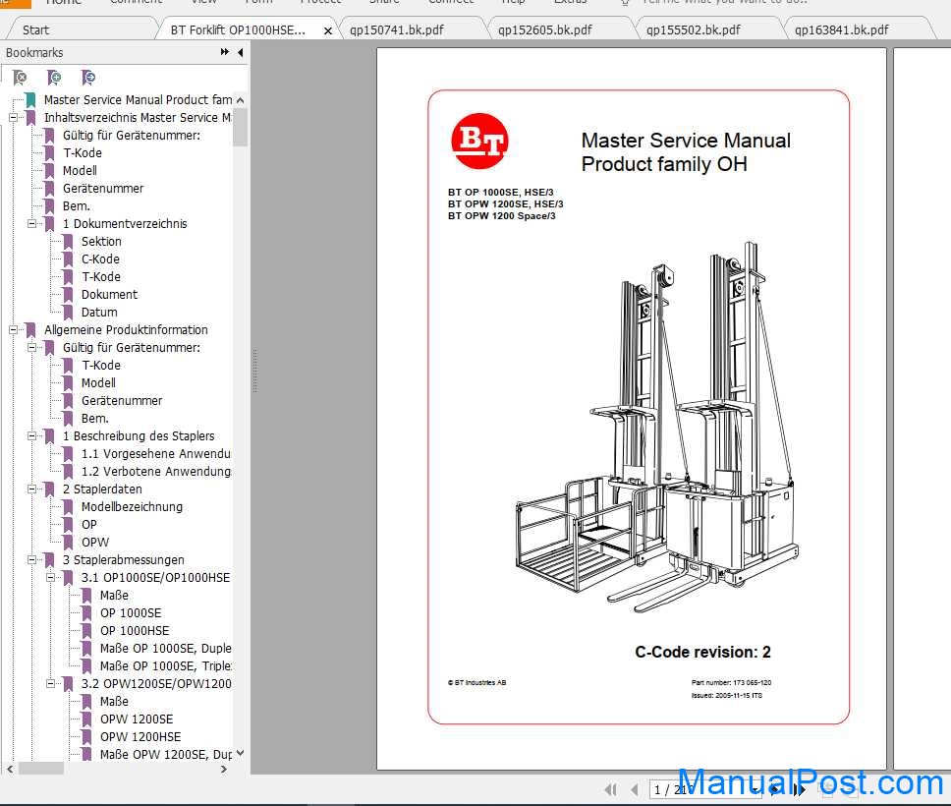Open the C-Kode bookmark
The height and width of the screenshot is (806, 951).
click(100, 259)
